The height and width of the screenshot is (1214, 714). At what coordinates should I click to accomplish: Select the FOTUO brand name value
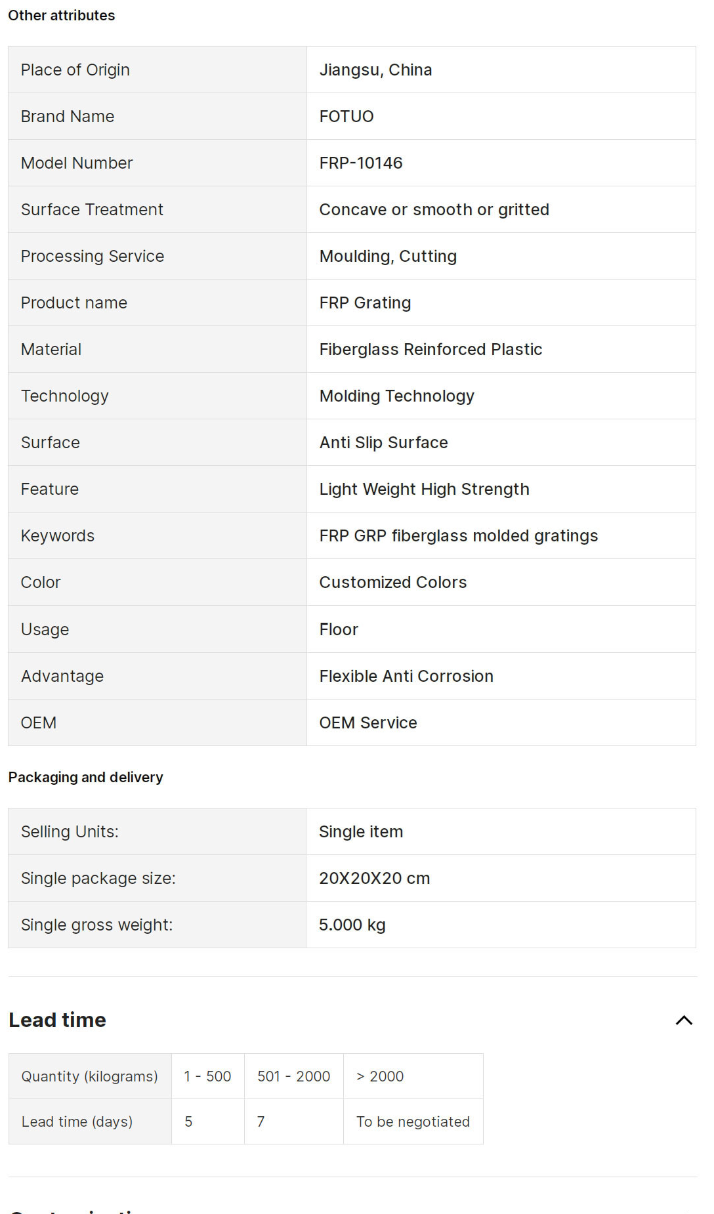(346, 116)
